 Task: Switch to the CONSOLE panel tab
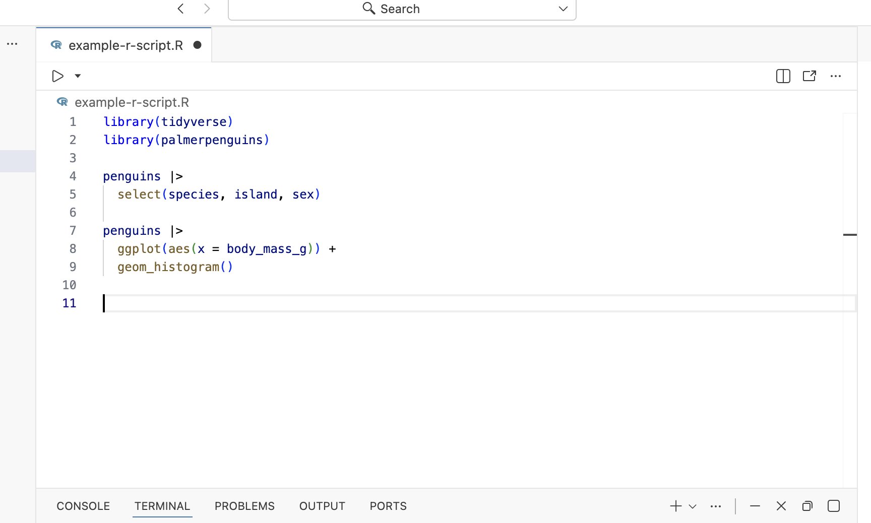click(x=83, y=506)
